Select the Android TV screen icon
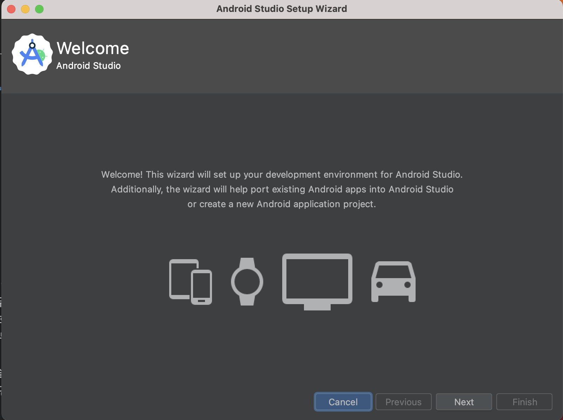The width and height of the screenshot is (563, 420). (x=317, y=279)
